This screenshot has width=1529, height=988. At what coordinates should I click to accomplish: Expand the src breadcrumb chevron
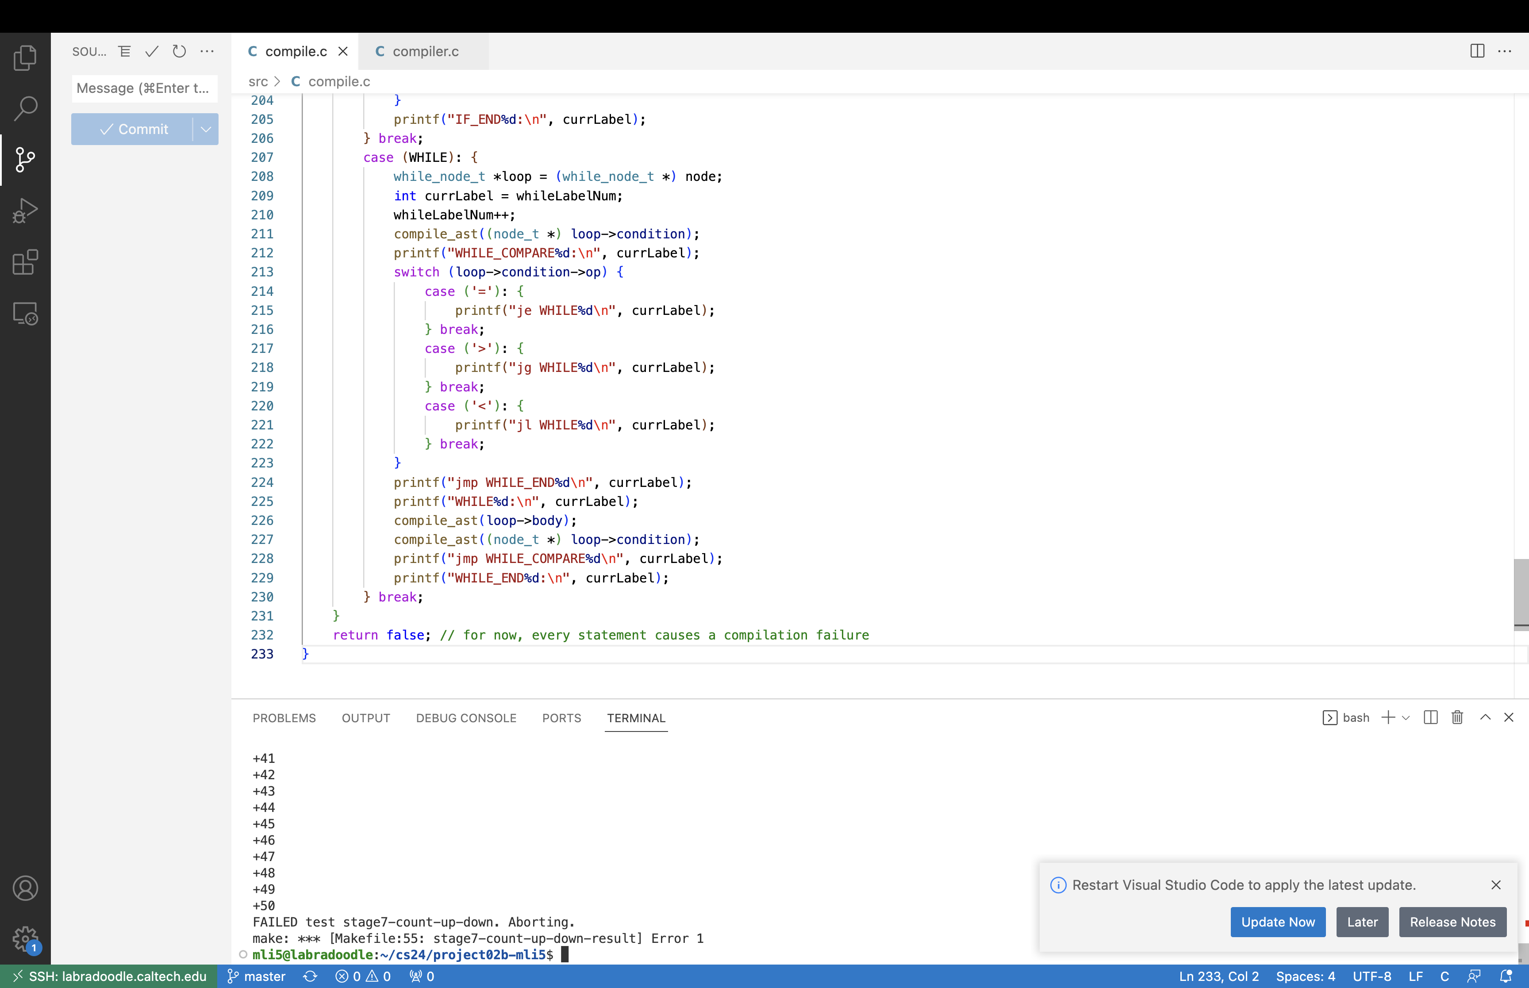click(277, 81)
